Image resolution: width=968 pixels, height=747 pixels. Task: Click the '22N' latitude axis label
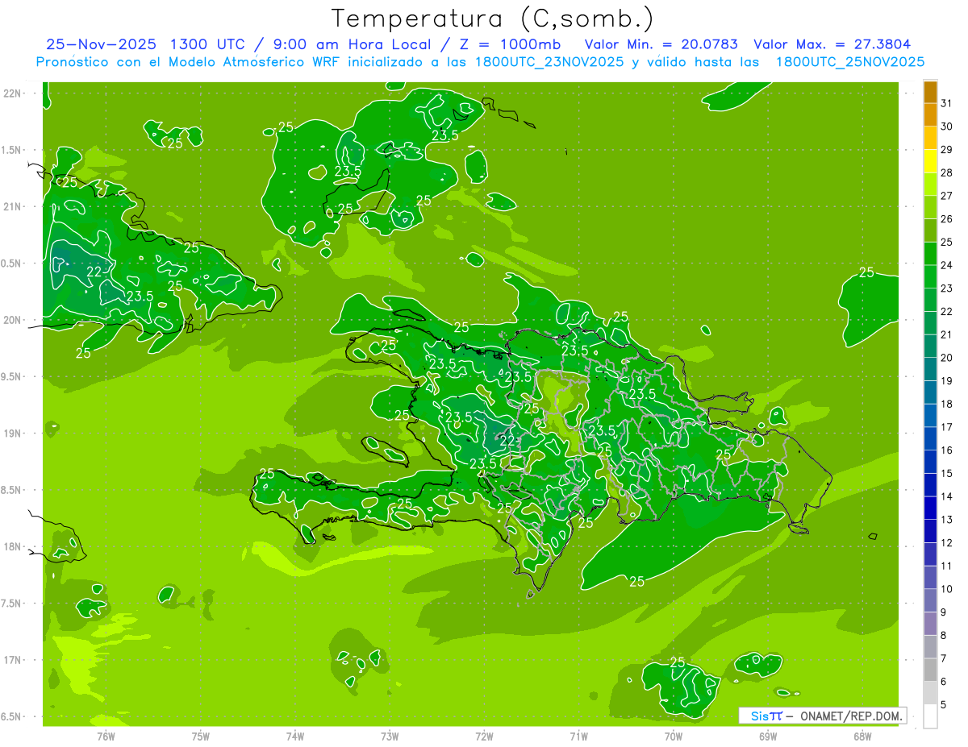tap(13, 93)
